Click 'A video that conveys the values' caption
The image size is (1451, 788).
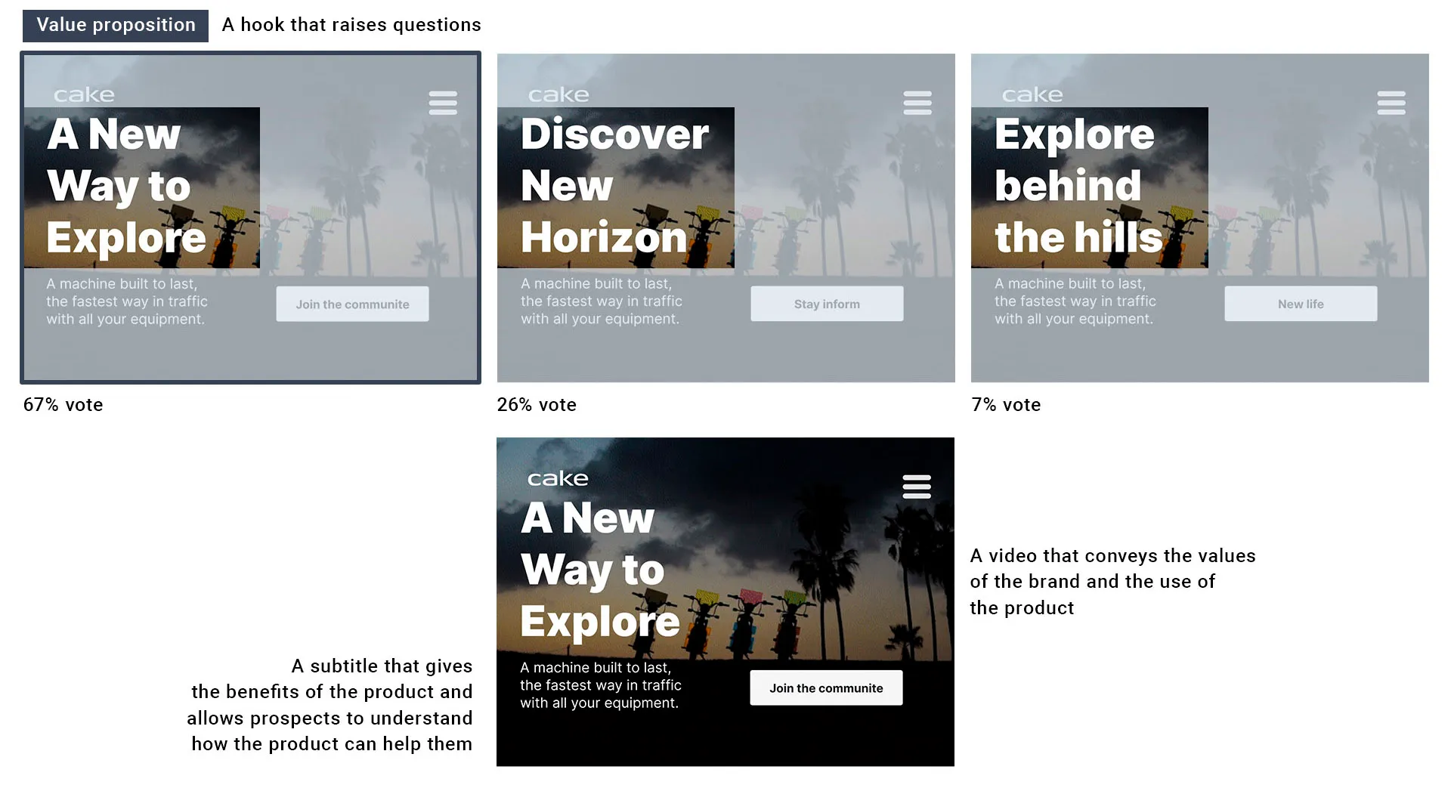(1112, 582)
